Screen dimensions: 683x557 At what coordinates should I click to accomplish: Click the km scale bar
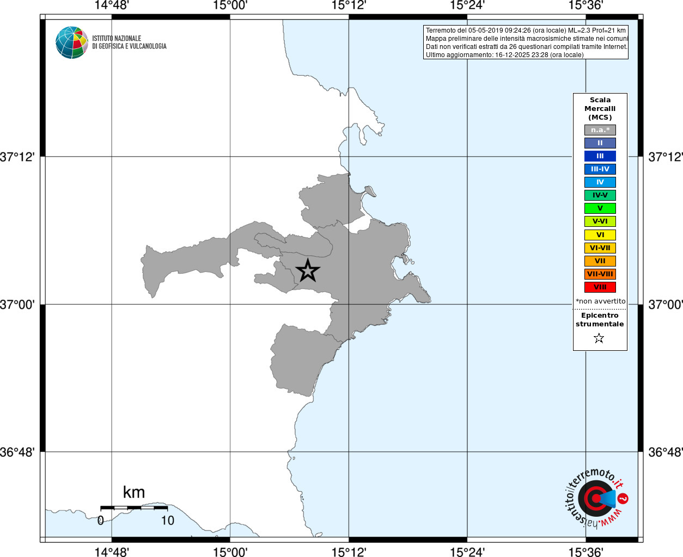pyautogui.click(x=134, y=508)
